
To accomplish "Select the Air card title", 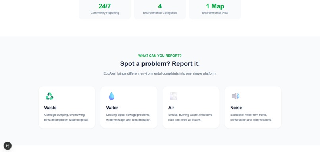I will (171, 108).
